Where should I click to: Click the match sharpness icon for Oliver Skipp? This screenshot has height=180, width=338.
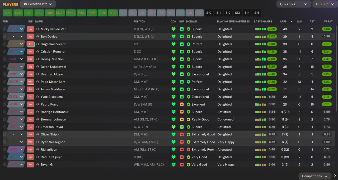point(182,134)
